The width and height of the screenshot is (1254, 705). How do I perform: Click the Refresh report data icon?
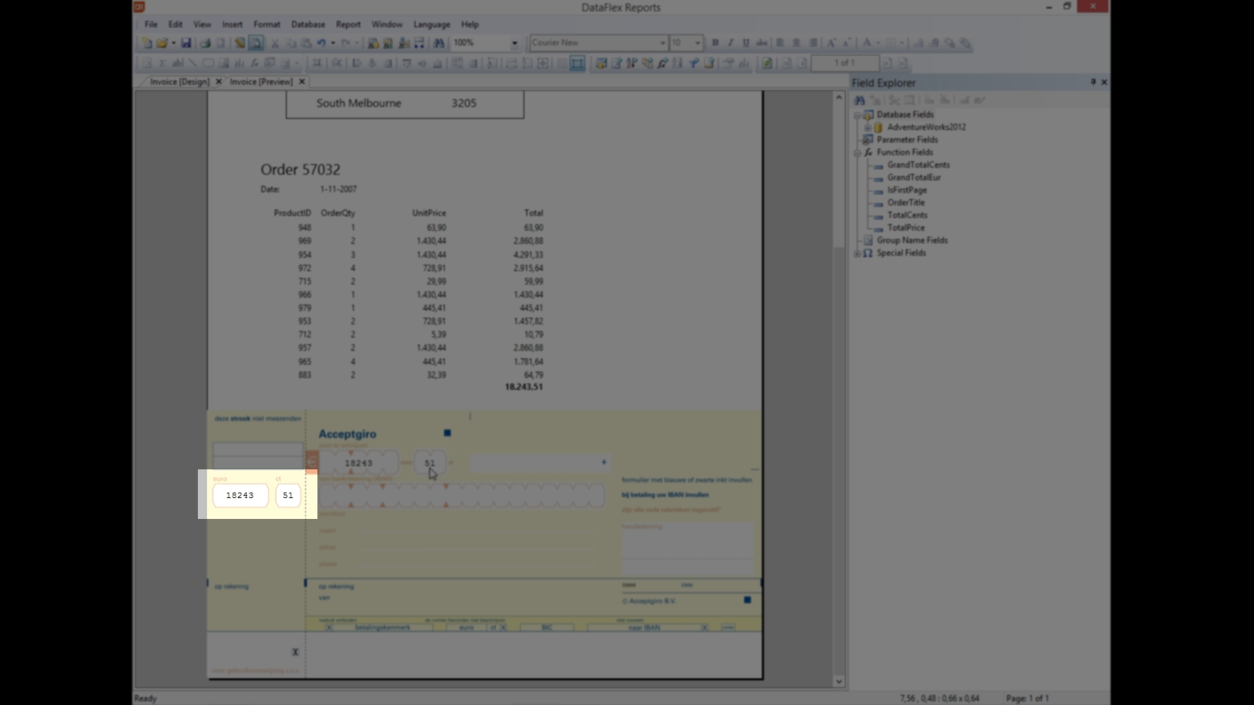pyautogui.click(x=767, y=63)
